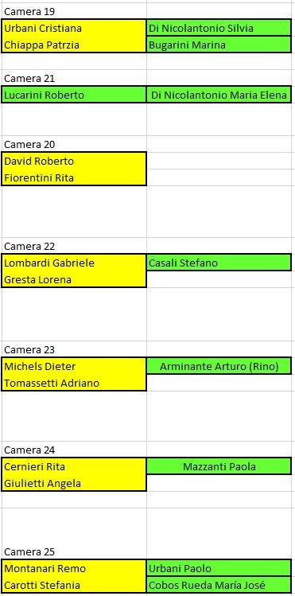Click the Giulietti Angela cell

[74, 483]
